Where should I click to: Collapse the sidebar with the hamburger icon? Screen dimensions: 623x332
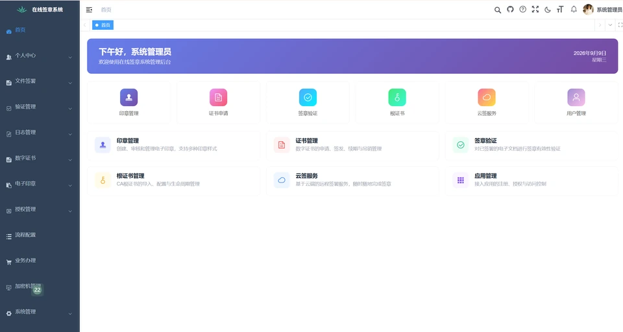89,10
